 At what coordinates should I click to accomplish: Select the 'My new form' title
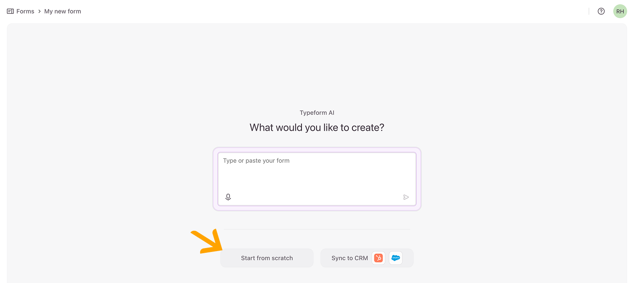coord(63,11)
